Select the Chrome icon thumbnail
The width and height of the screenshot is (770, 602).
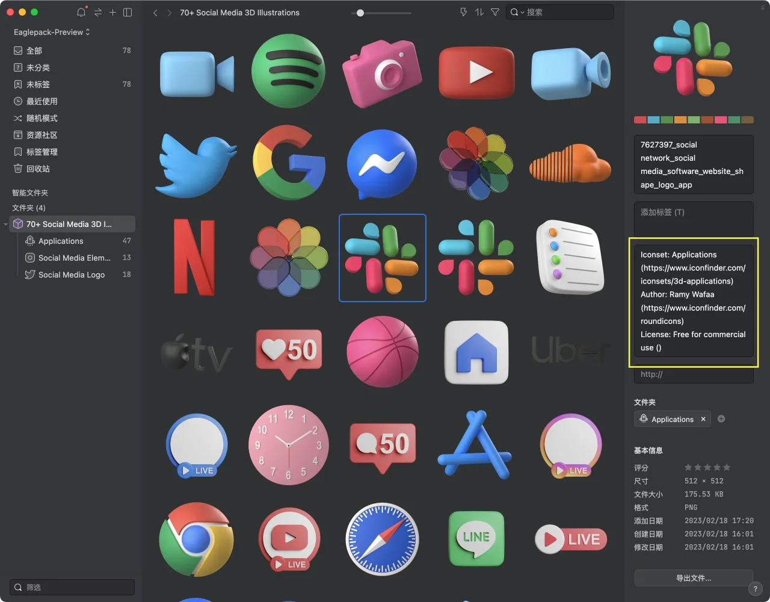196,539
